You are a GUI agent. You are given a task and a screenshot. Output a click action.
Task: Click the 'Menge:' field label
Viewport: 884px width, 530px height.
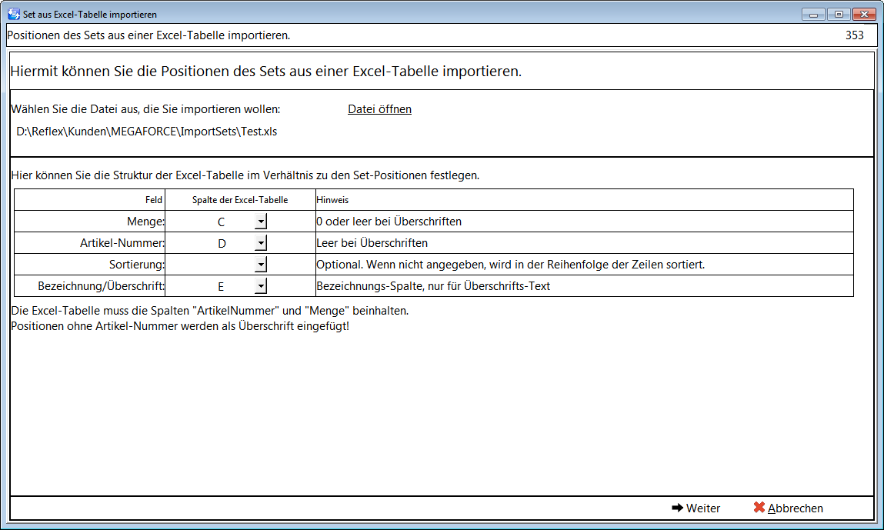click(x=145, y=222)
